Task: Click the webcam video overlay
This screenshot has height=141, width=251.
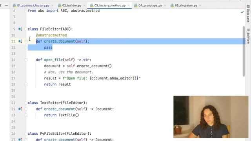Action: [211, 117]
